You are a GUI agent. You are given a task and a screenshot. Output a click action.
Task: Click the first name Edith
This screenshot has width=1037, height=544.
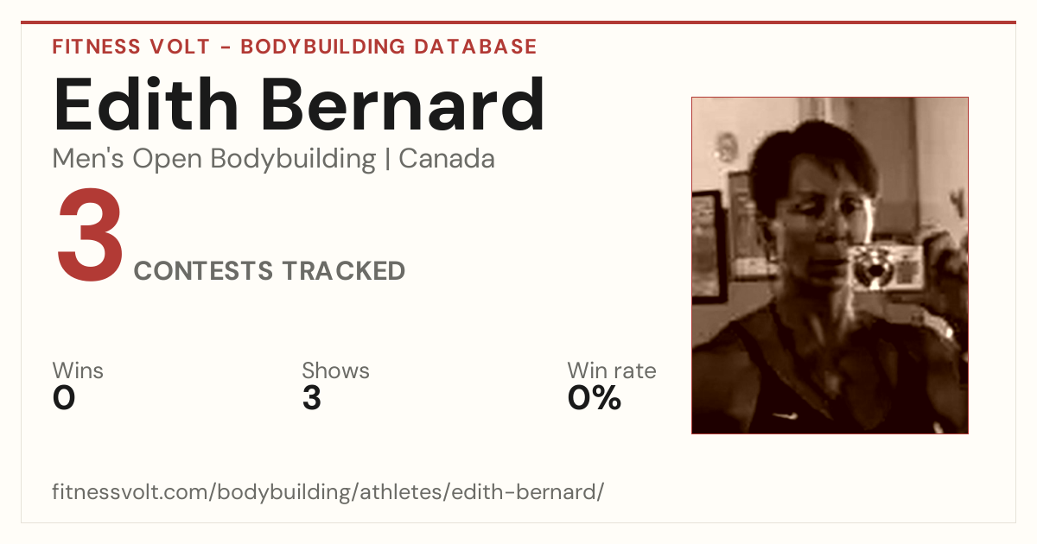tap(145, 106)
